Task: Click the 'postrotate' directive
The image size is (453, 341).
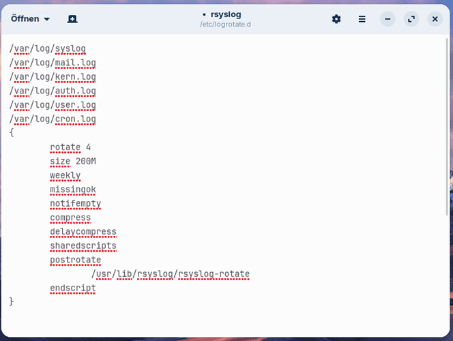Action: click(76, 260)
